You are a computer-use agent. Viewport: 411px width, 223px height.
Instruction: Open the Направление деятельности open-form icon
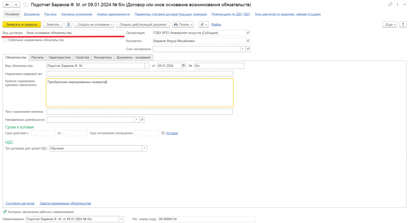click(142, 120)
